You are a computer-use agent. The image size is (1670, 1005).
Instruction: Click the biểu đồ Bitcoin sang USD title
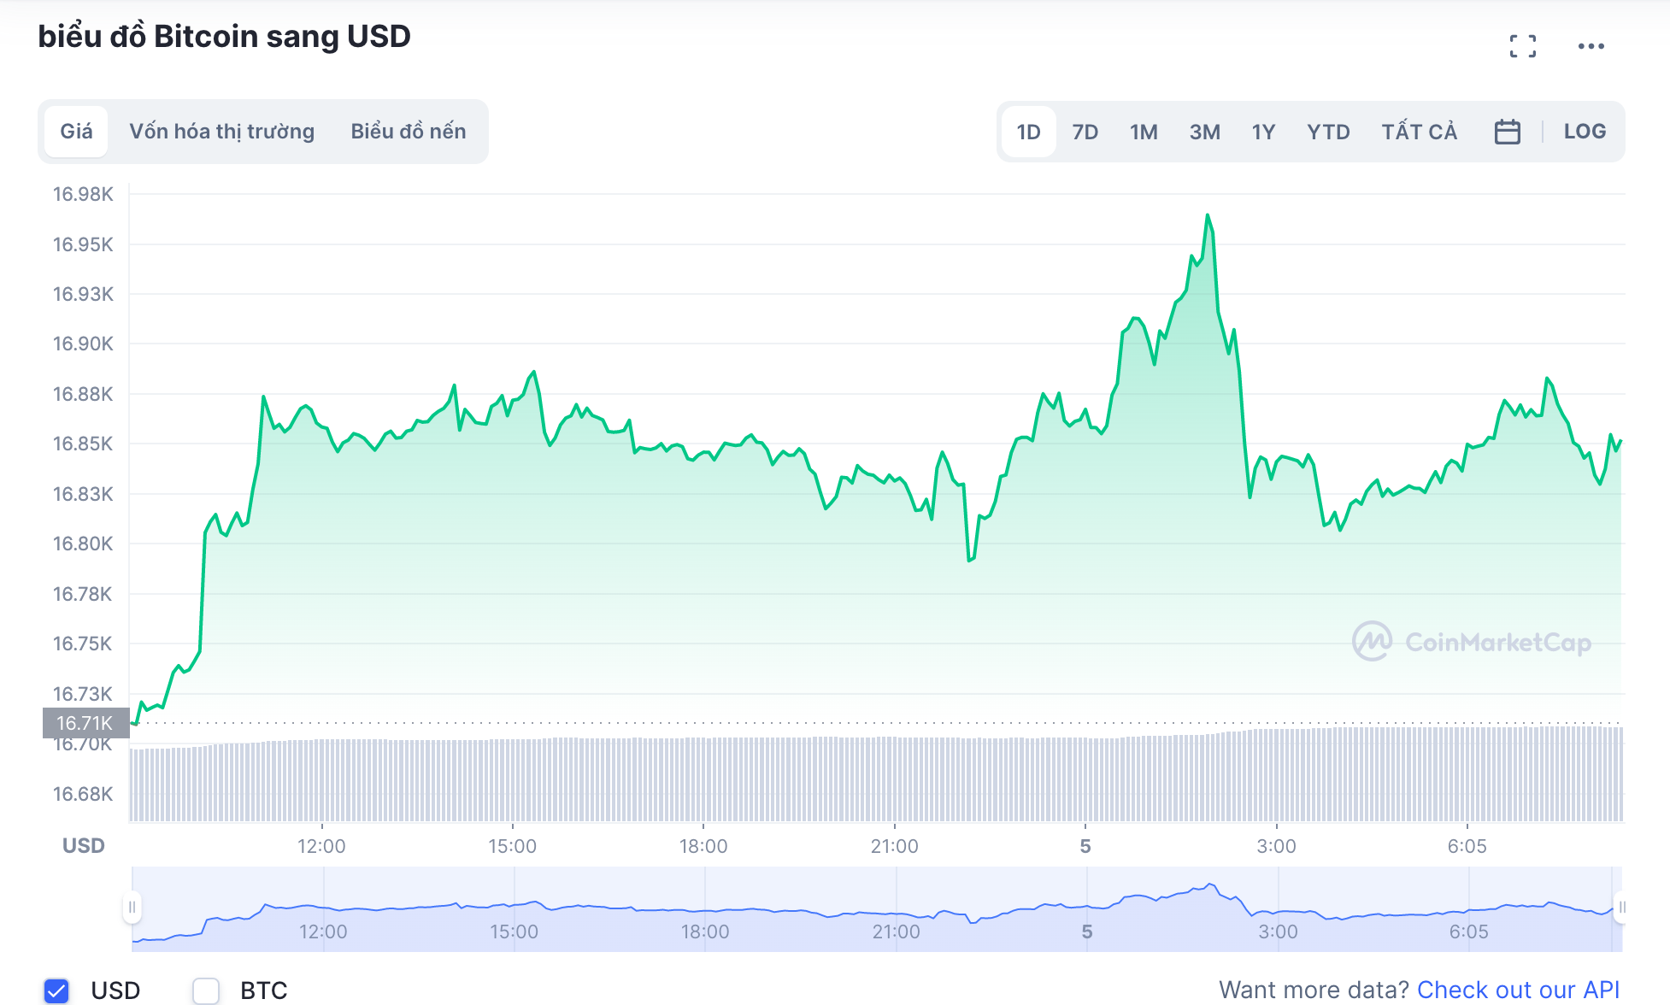[x=225, y=37]
